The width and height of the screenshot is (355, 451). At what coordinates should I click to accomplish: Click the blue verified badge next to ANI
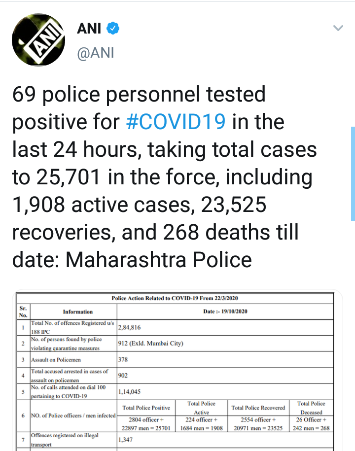point(113,29)
